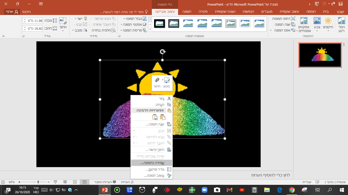Expand Picture Effects (אפקטי תמונה) dropdown
348x195 pixels.
122,25
